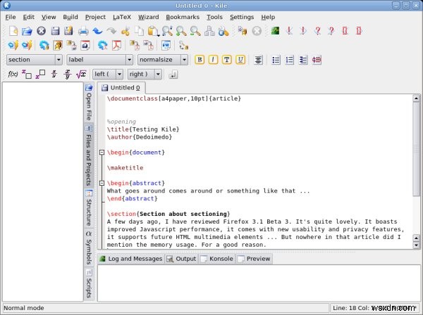The height and width of the screenshot is (315, 423).
Task: Open the section dropdown
Action: tap(34, 60)
